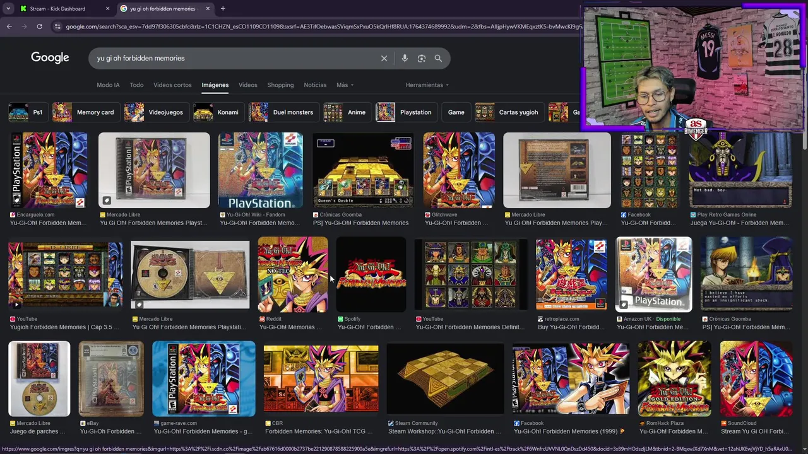Viewport: 808px width, 454px height.
Task: Expand Herramientas dropdown
Action: 427,85
